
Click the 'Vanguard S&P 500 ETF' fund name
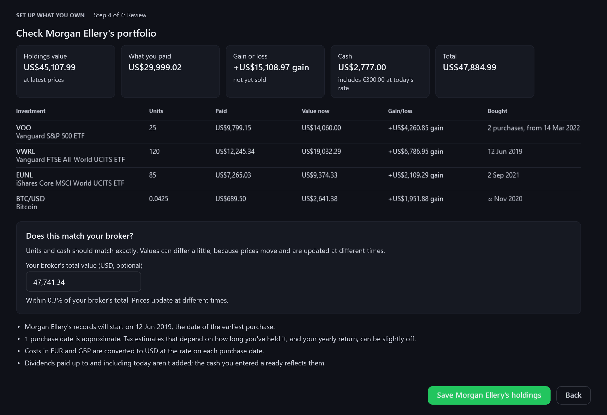(50, 136)
